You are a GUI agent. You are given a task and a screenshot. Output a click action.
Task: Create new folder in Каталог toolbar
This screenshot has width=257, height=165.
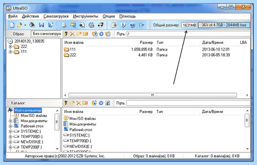(72, 103)
